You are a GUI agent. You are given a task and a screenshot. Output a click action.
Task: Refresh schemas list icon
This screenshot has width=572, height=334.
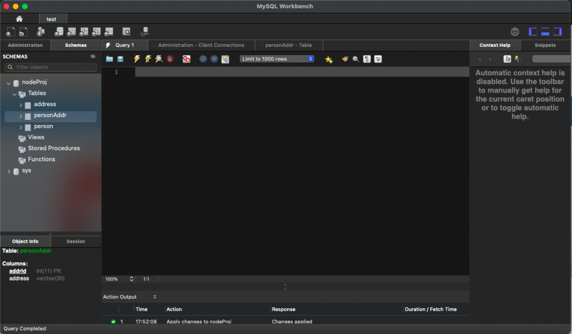click(x=93, y=56)
